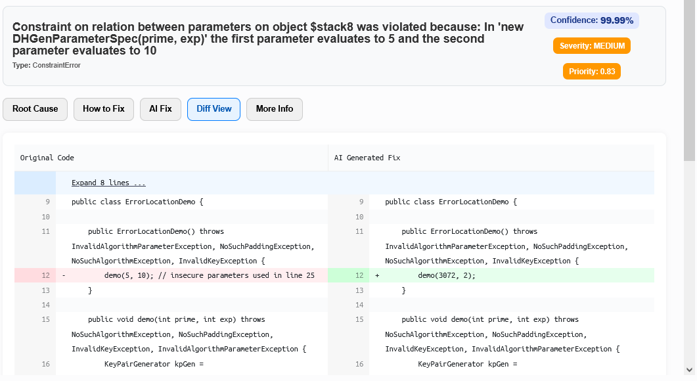Expand 8 hidden lines in diff
The height and width of the screenshot is (381, 697).
108,183
